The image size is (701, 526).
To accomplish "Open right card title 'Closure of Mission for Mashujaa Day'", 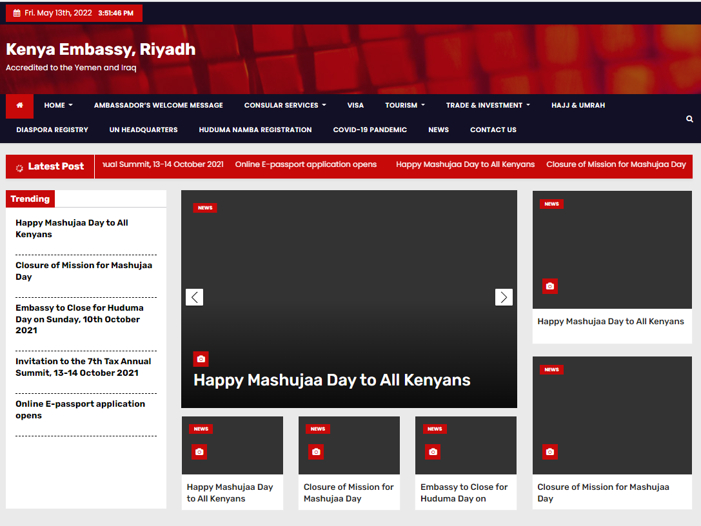I will [x=603, y=492].
